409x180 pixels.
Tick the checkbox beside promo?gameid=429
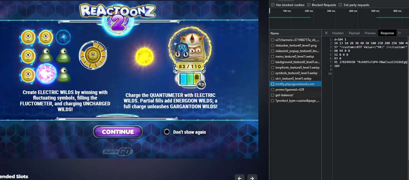[273, 90]
